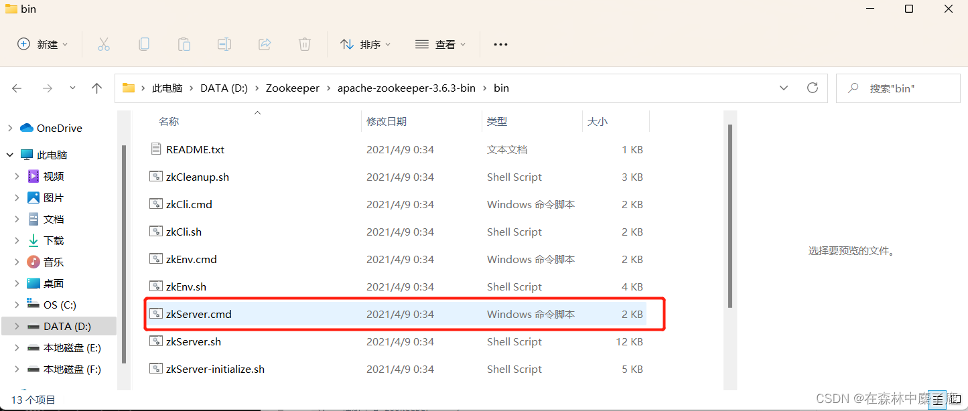The image size is (968, 411).
Task: Click the 12 KB size cell
Action: pyautogui.click(x=630, y=341)
